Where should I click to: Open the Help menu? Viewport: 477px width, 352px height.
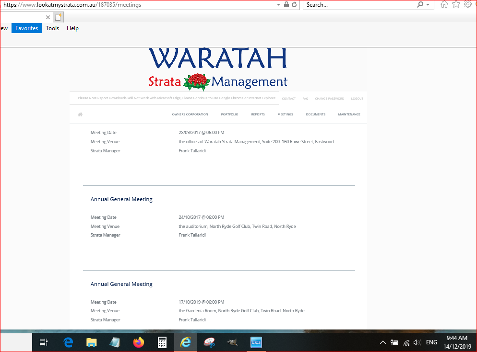(x=73, y=28)
